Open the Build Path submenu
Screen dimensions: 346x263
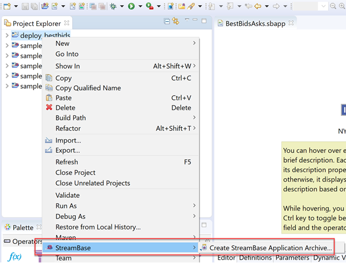[x=70, y=118]
